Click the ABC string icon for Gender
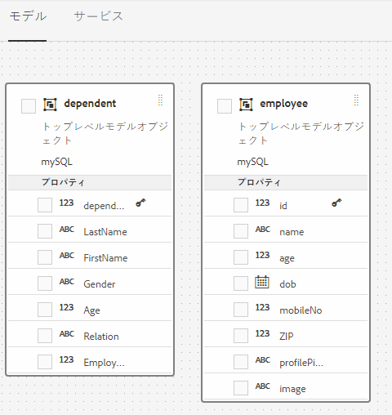 tap(67, 282)
